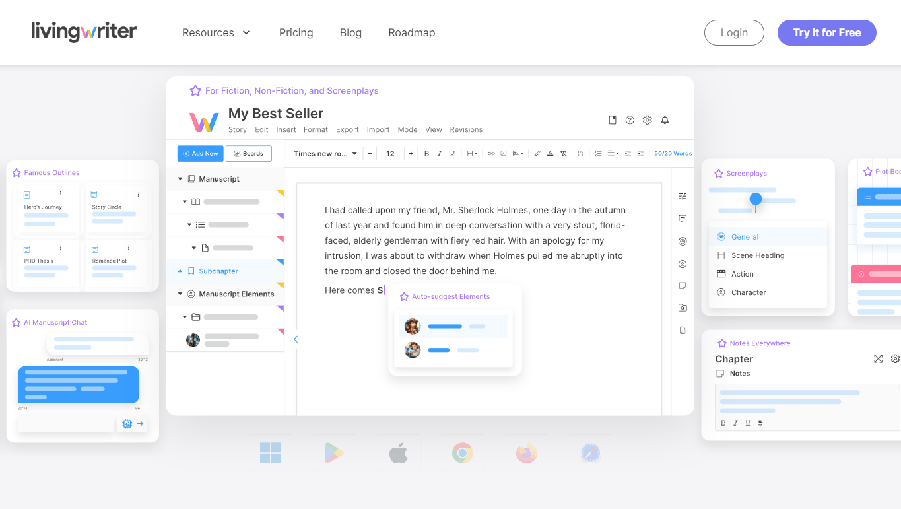
Task: Open the Export menu
Action: click(347, 129)
